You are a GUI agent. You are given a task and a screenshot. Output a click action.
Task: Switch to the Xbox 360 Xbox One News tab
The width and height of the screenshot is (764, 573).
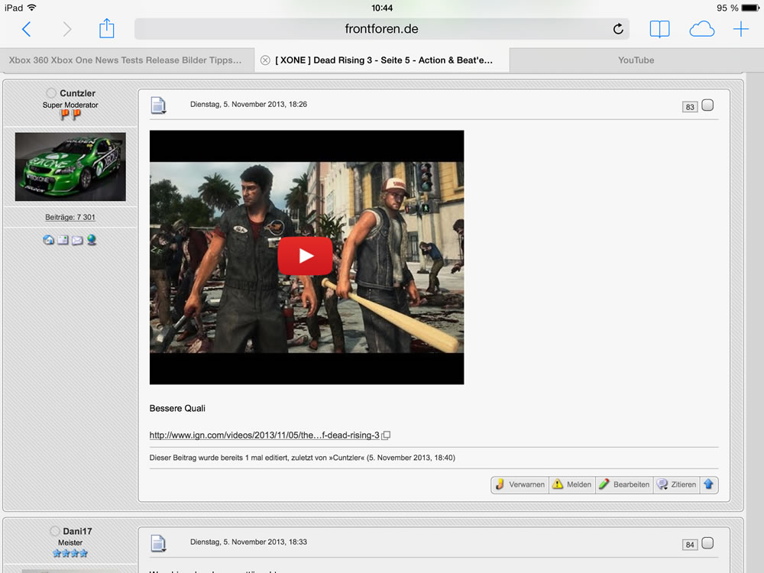click(125, 60)
